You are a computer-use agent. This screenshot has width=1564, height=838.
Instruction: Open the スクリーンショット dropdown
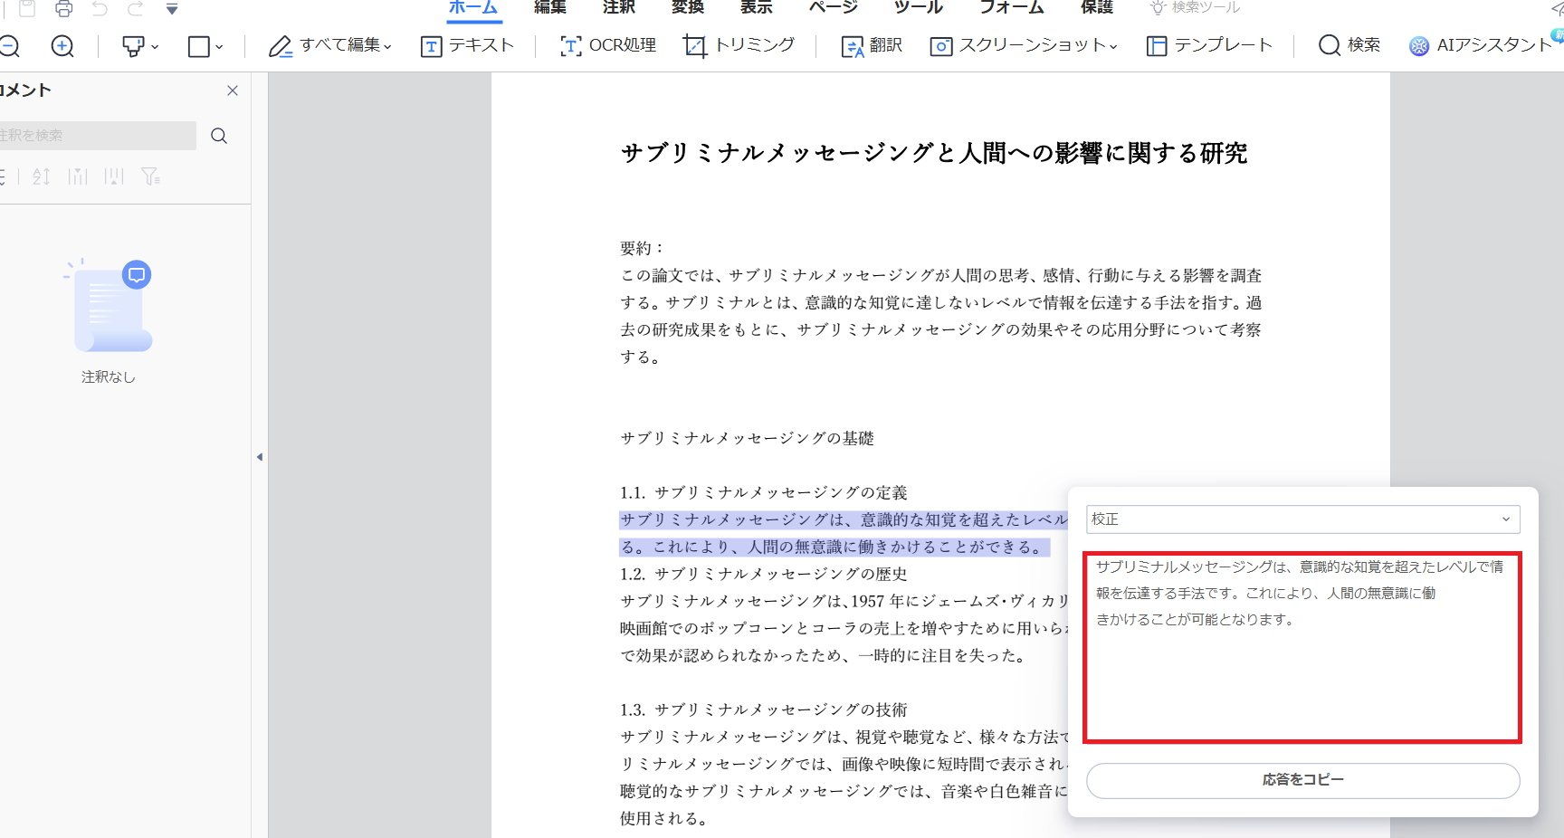pos(1025,45)
